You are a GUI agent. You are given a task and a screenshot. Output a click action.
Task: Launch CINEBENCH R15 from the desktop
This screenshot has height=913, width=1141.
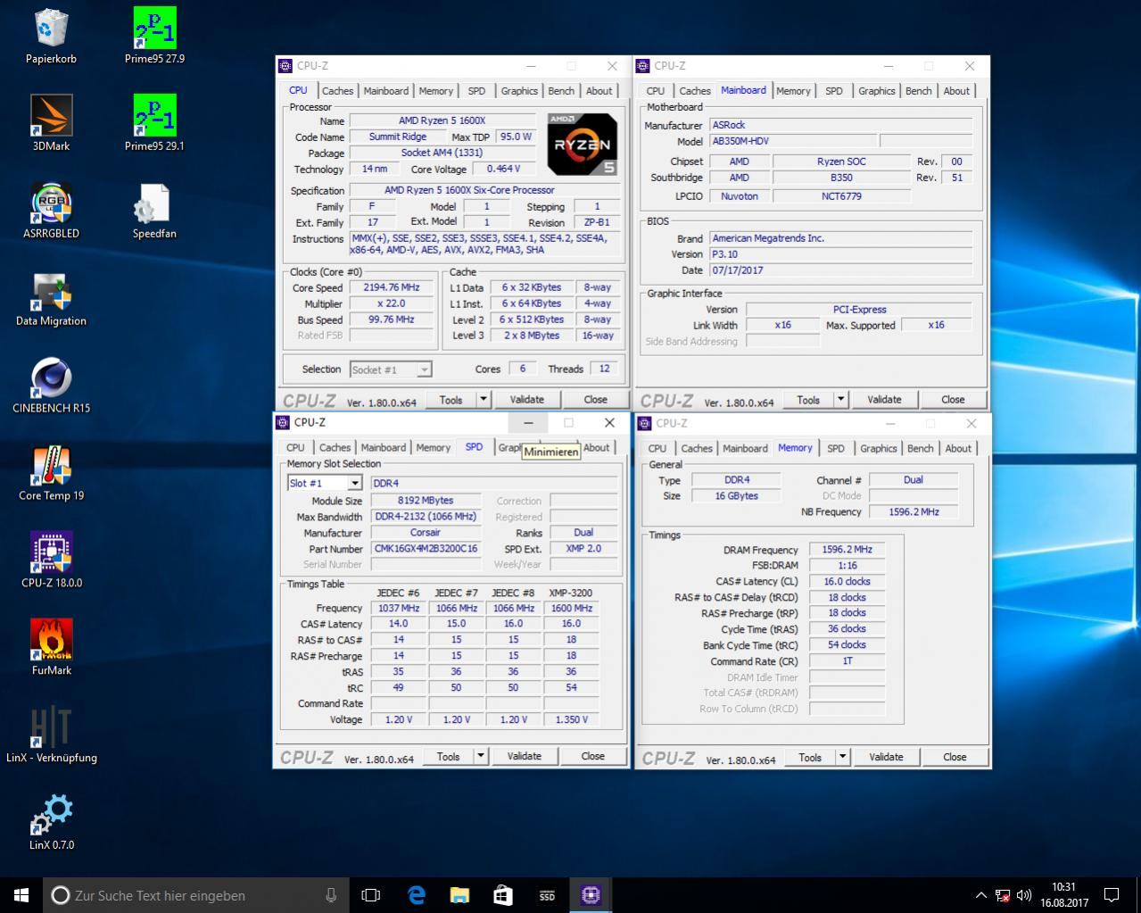point(51,379)
